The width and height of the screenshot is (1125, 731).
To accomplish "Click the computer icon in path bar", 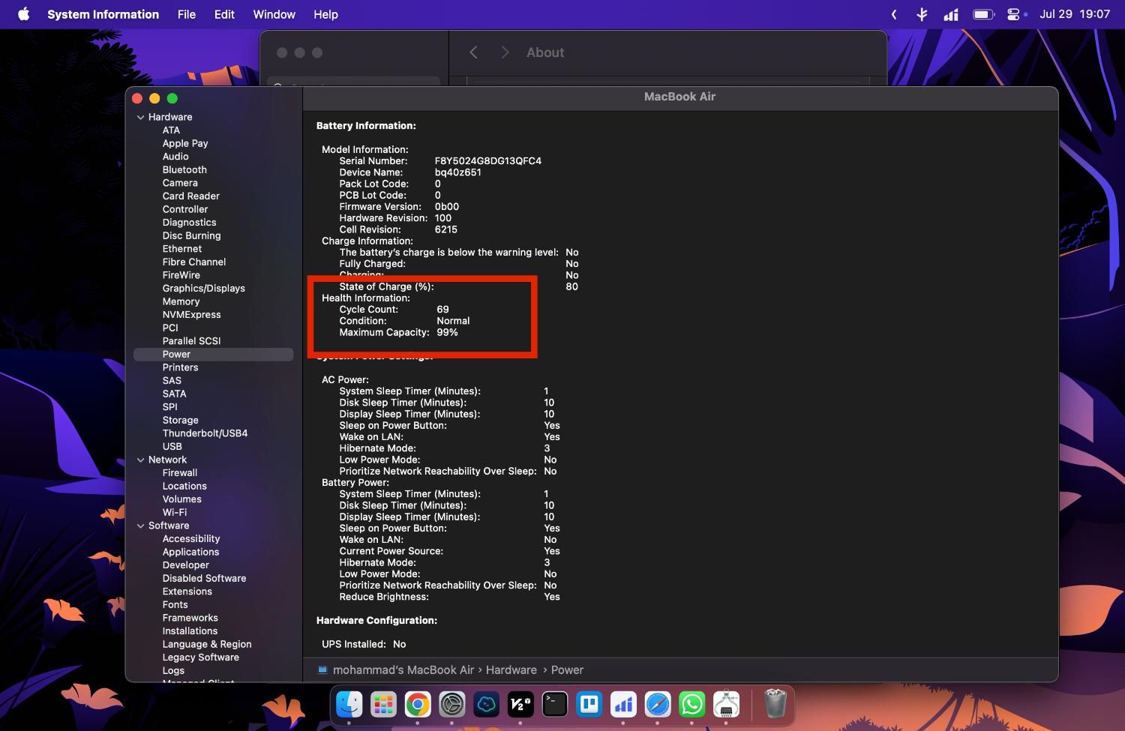I will coord(322,670).
